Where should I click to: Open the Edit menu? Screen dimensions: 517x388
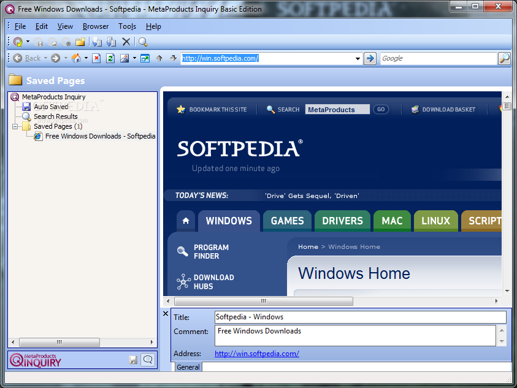pyautogui.click(x=42, y=26)
